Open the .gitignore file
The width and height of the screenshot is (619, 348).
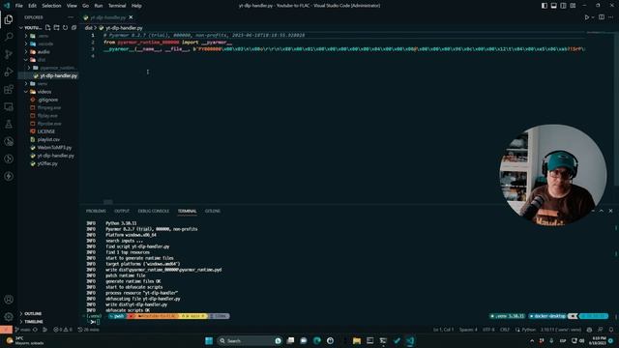pos(47,100)
